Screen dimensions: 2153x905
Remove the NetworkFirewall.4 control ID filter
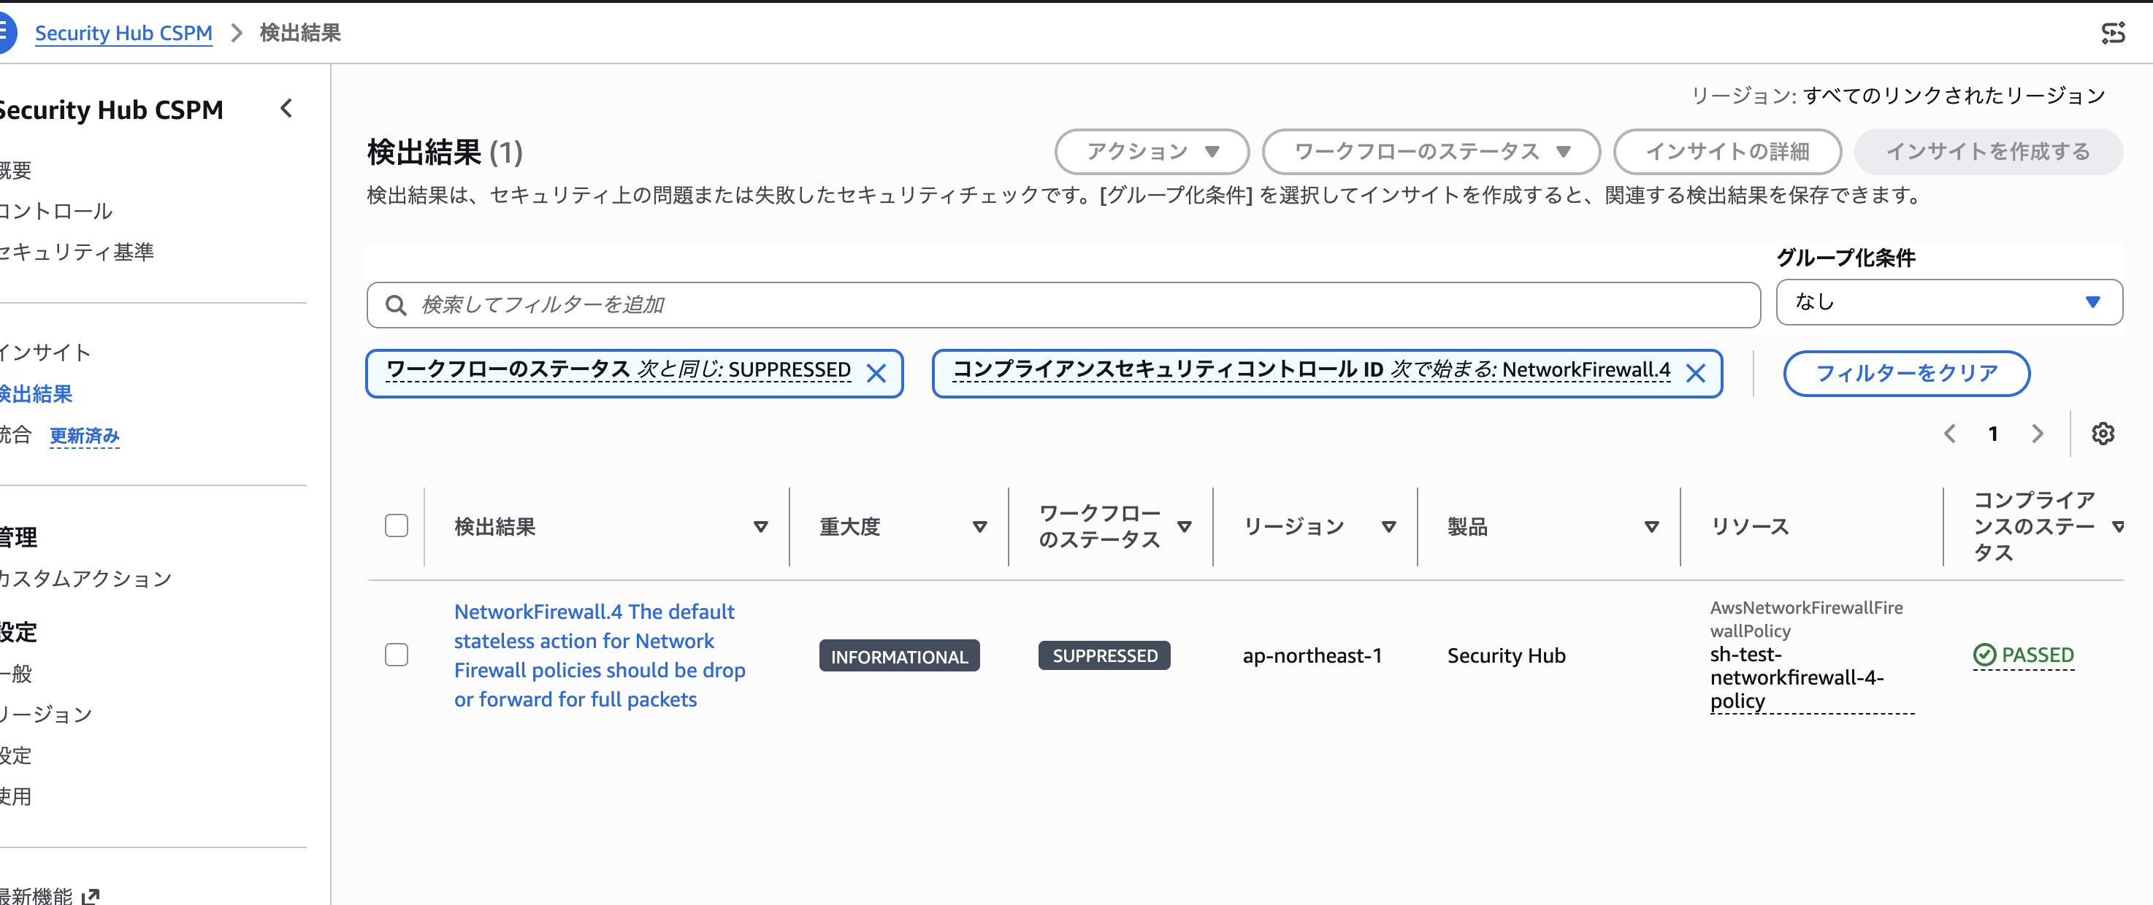(1696, 373)
